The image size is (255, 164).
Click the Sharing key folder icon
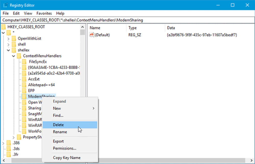[24, 108]
